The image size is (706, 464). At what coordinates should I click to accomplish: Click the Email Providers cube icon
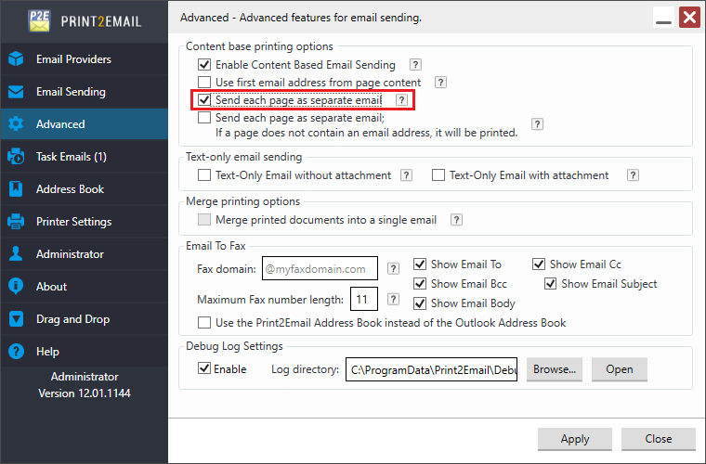point(16,58)
